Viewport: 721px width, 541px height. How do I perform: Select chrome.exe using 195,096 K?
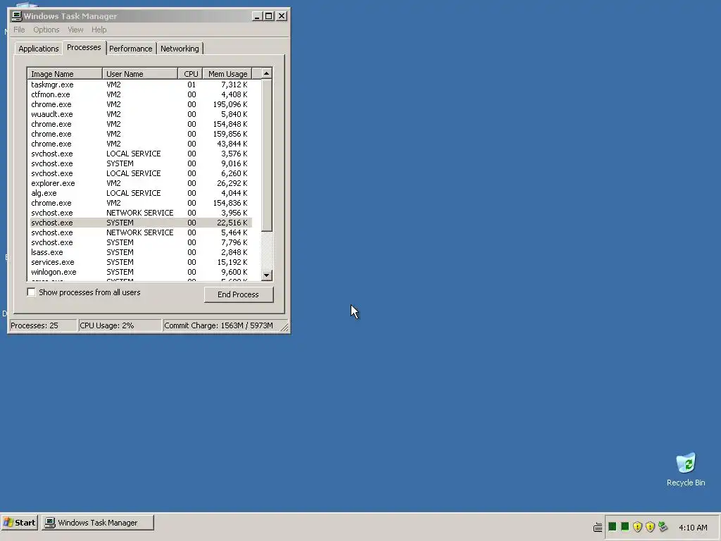pos(141,104)
